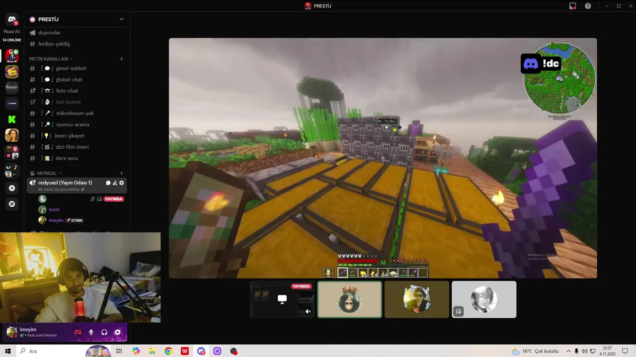Toggle microphone mute in user panel
Viewport: 636px width, 357px height.
pos(91,332)
